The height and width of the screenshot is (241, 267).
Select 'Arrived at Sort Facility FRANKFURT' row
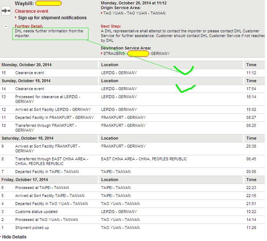pos(132,149)
